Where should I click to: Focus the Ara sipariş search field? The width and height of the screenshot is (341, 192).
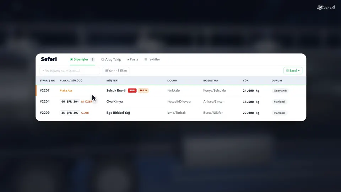click(70, 70)
